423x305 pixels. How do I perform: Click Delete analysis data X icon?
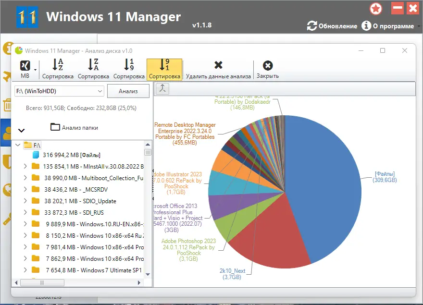(218, 65)
